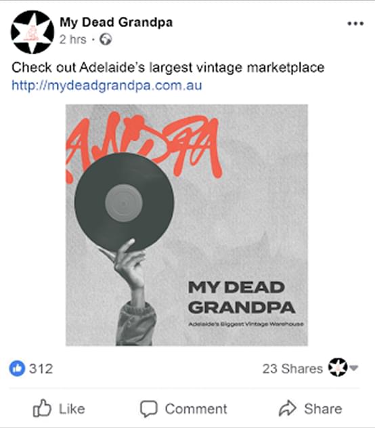Click the speech bubble Comment icon

pyautogui.click(x=148, y=408)
